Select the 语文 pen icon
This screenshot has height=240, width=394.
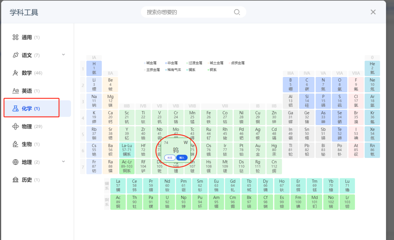click(15, 55)
